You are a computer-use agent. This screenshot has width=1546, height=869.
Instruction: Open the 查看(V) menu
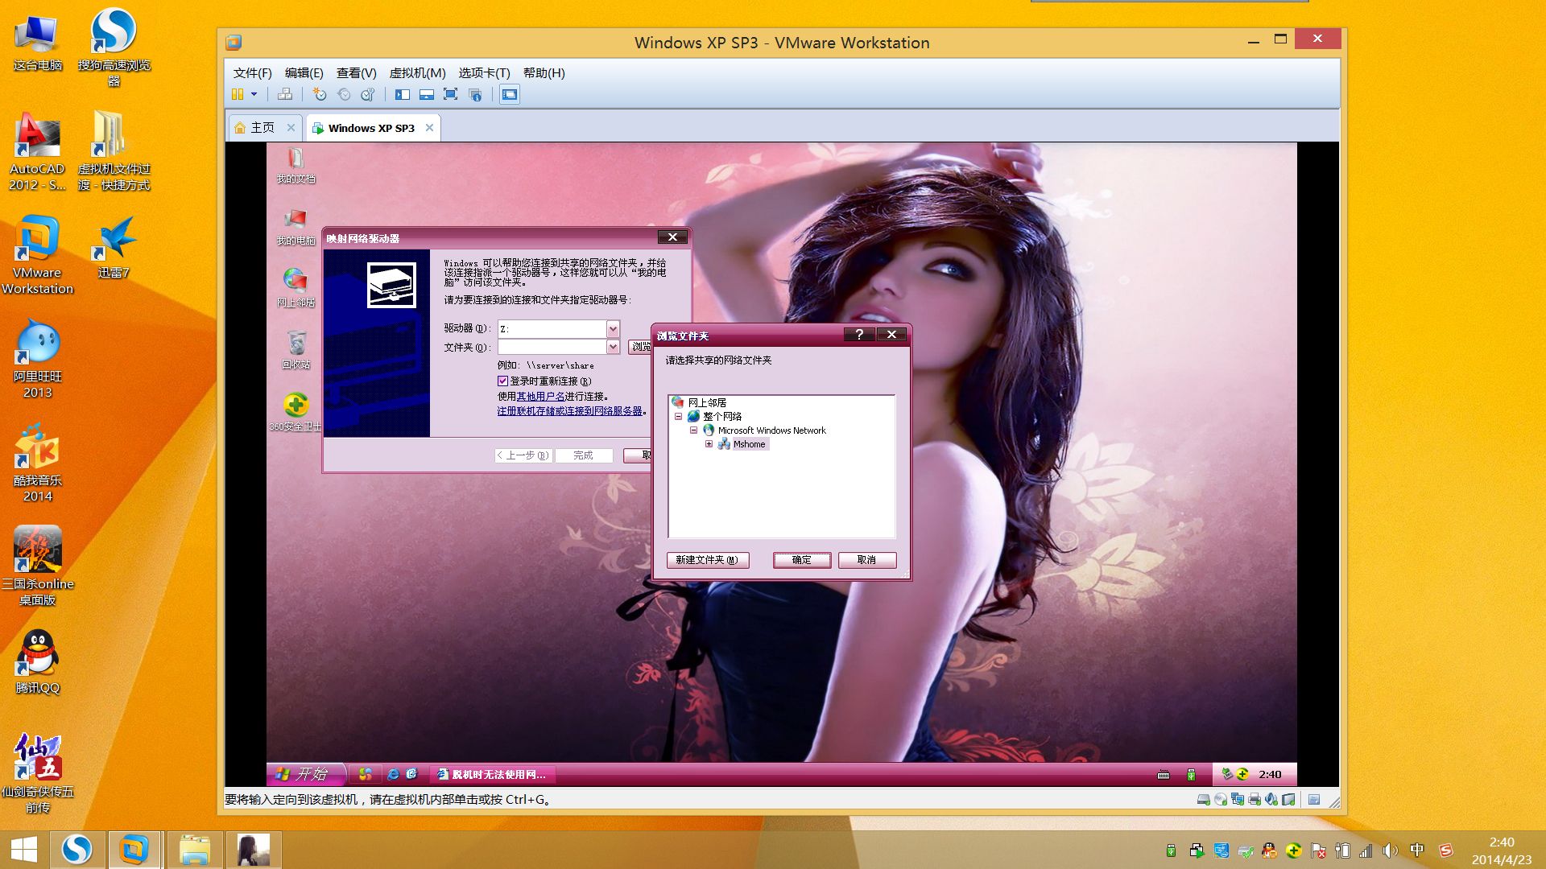point(356,72)
